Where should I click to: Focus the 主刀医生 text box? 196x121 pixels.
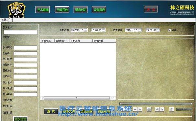click(x=25, y=59)
